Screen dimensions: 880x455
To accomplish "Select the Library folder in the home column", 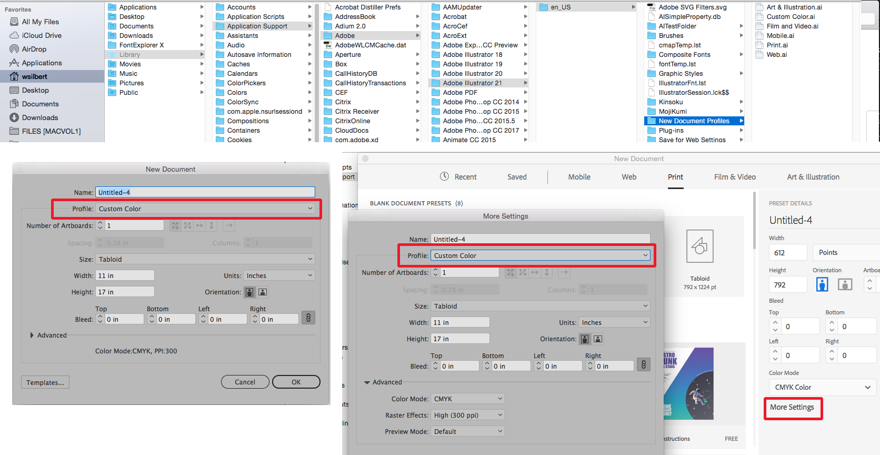I will [x=156, y=55].
